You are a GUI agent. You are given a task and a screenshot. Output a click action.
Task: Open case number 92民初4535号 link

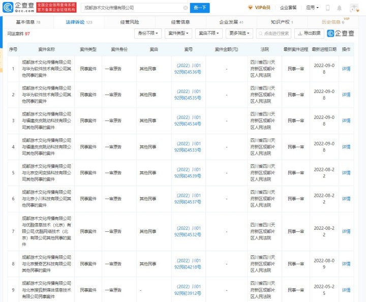[x=188, y=95]
